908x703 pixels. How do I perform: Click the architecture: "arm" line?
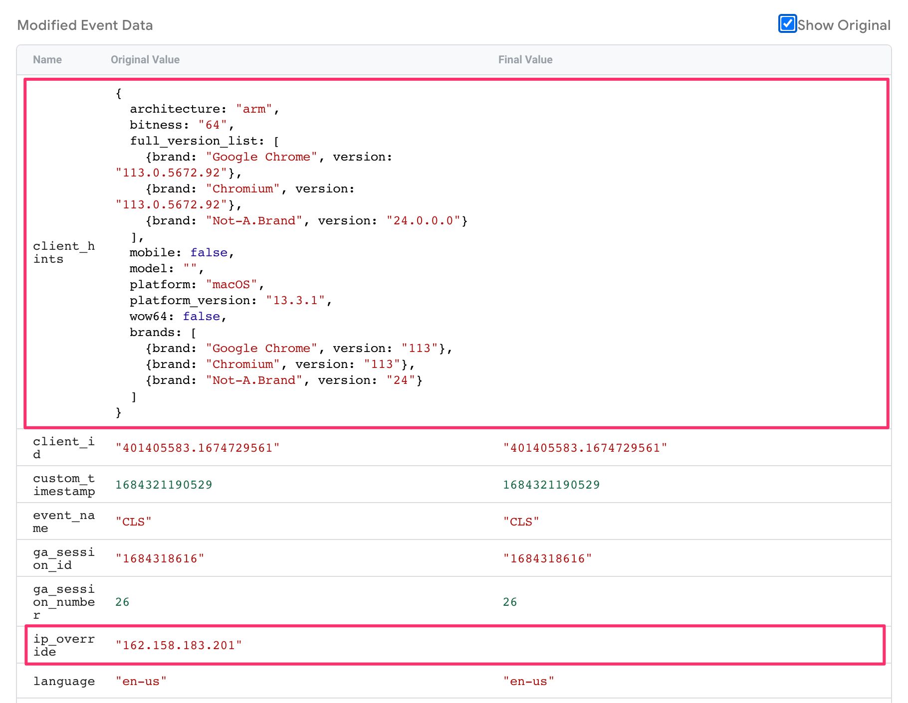click(x=205, y=109)
